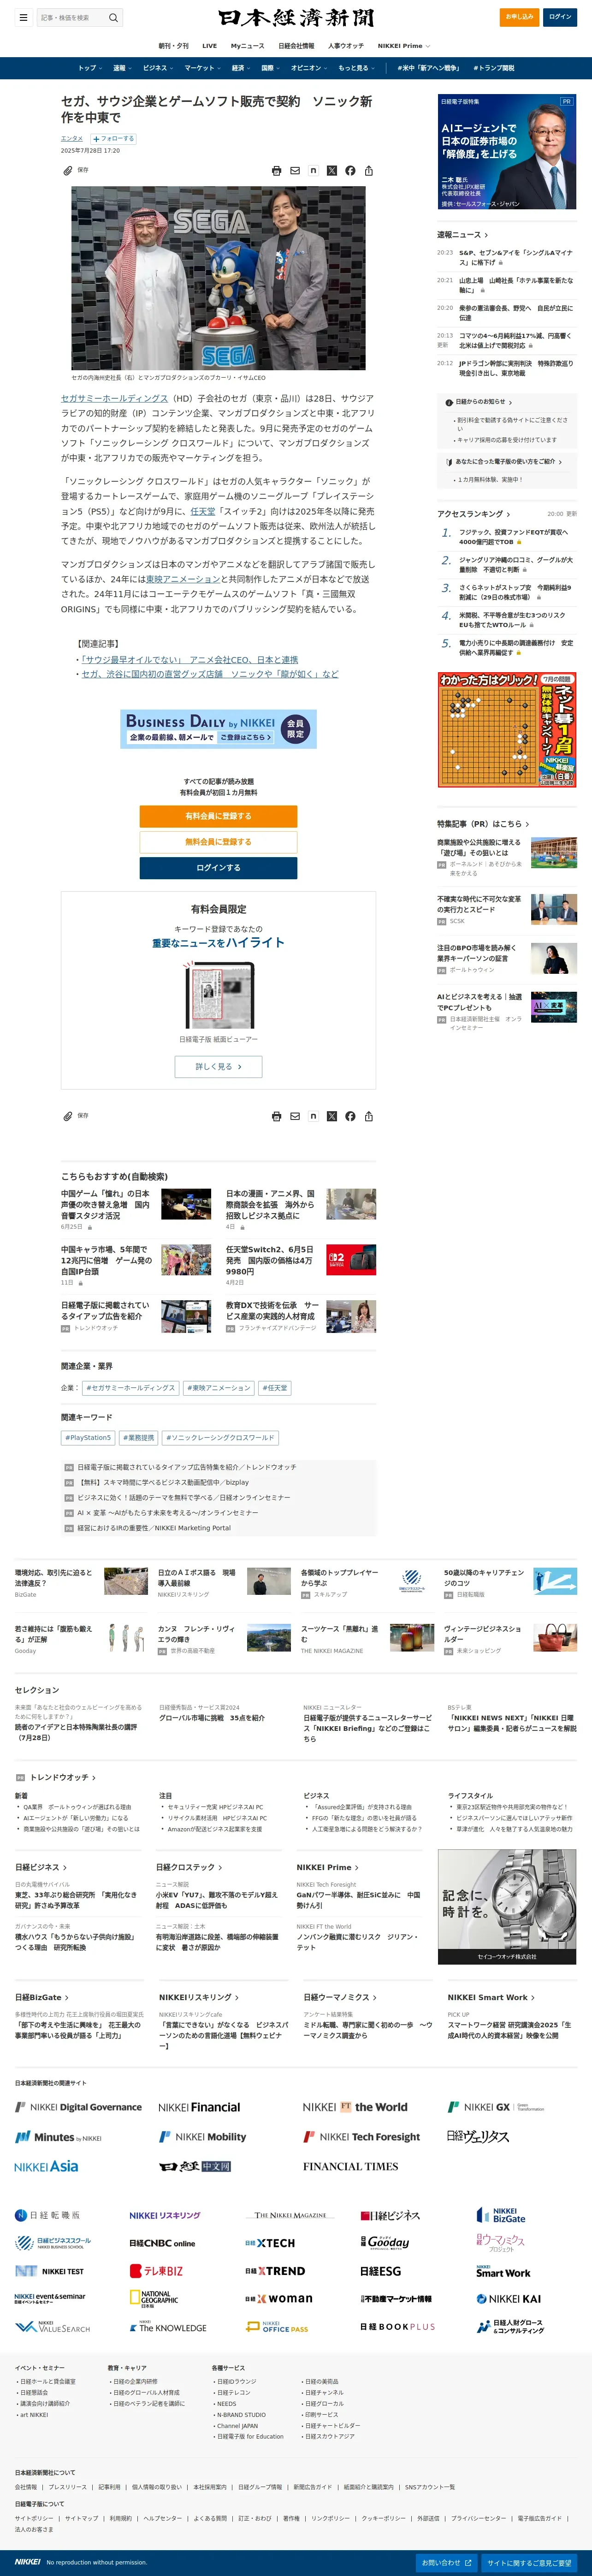Open the Go board game advertisement
The image size is (592, 2576).
pos(507,730)
